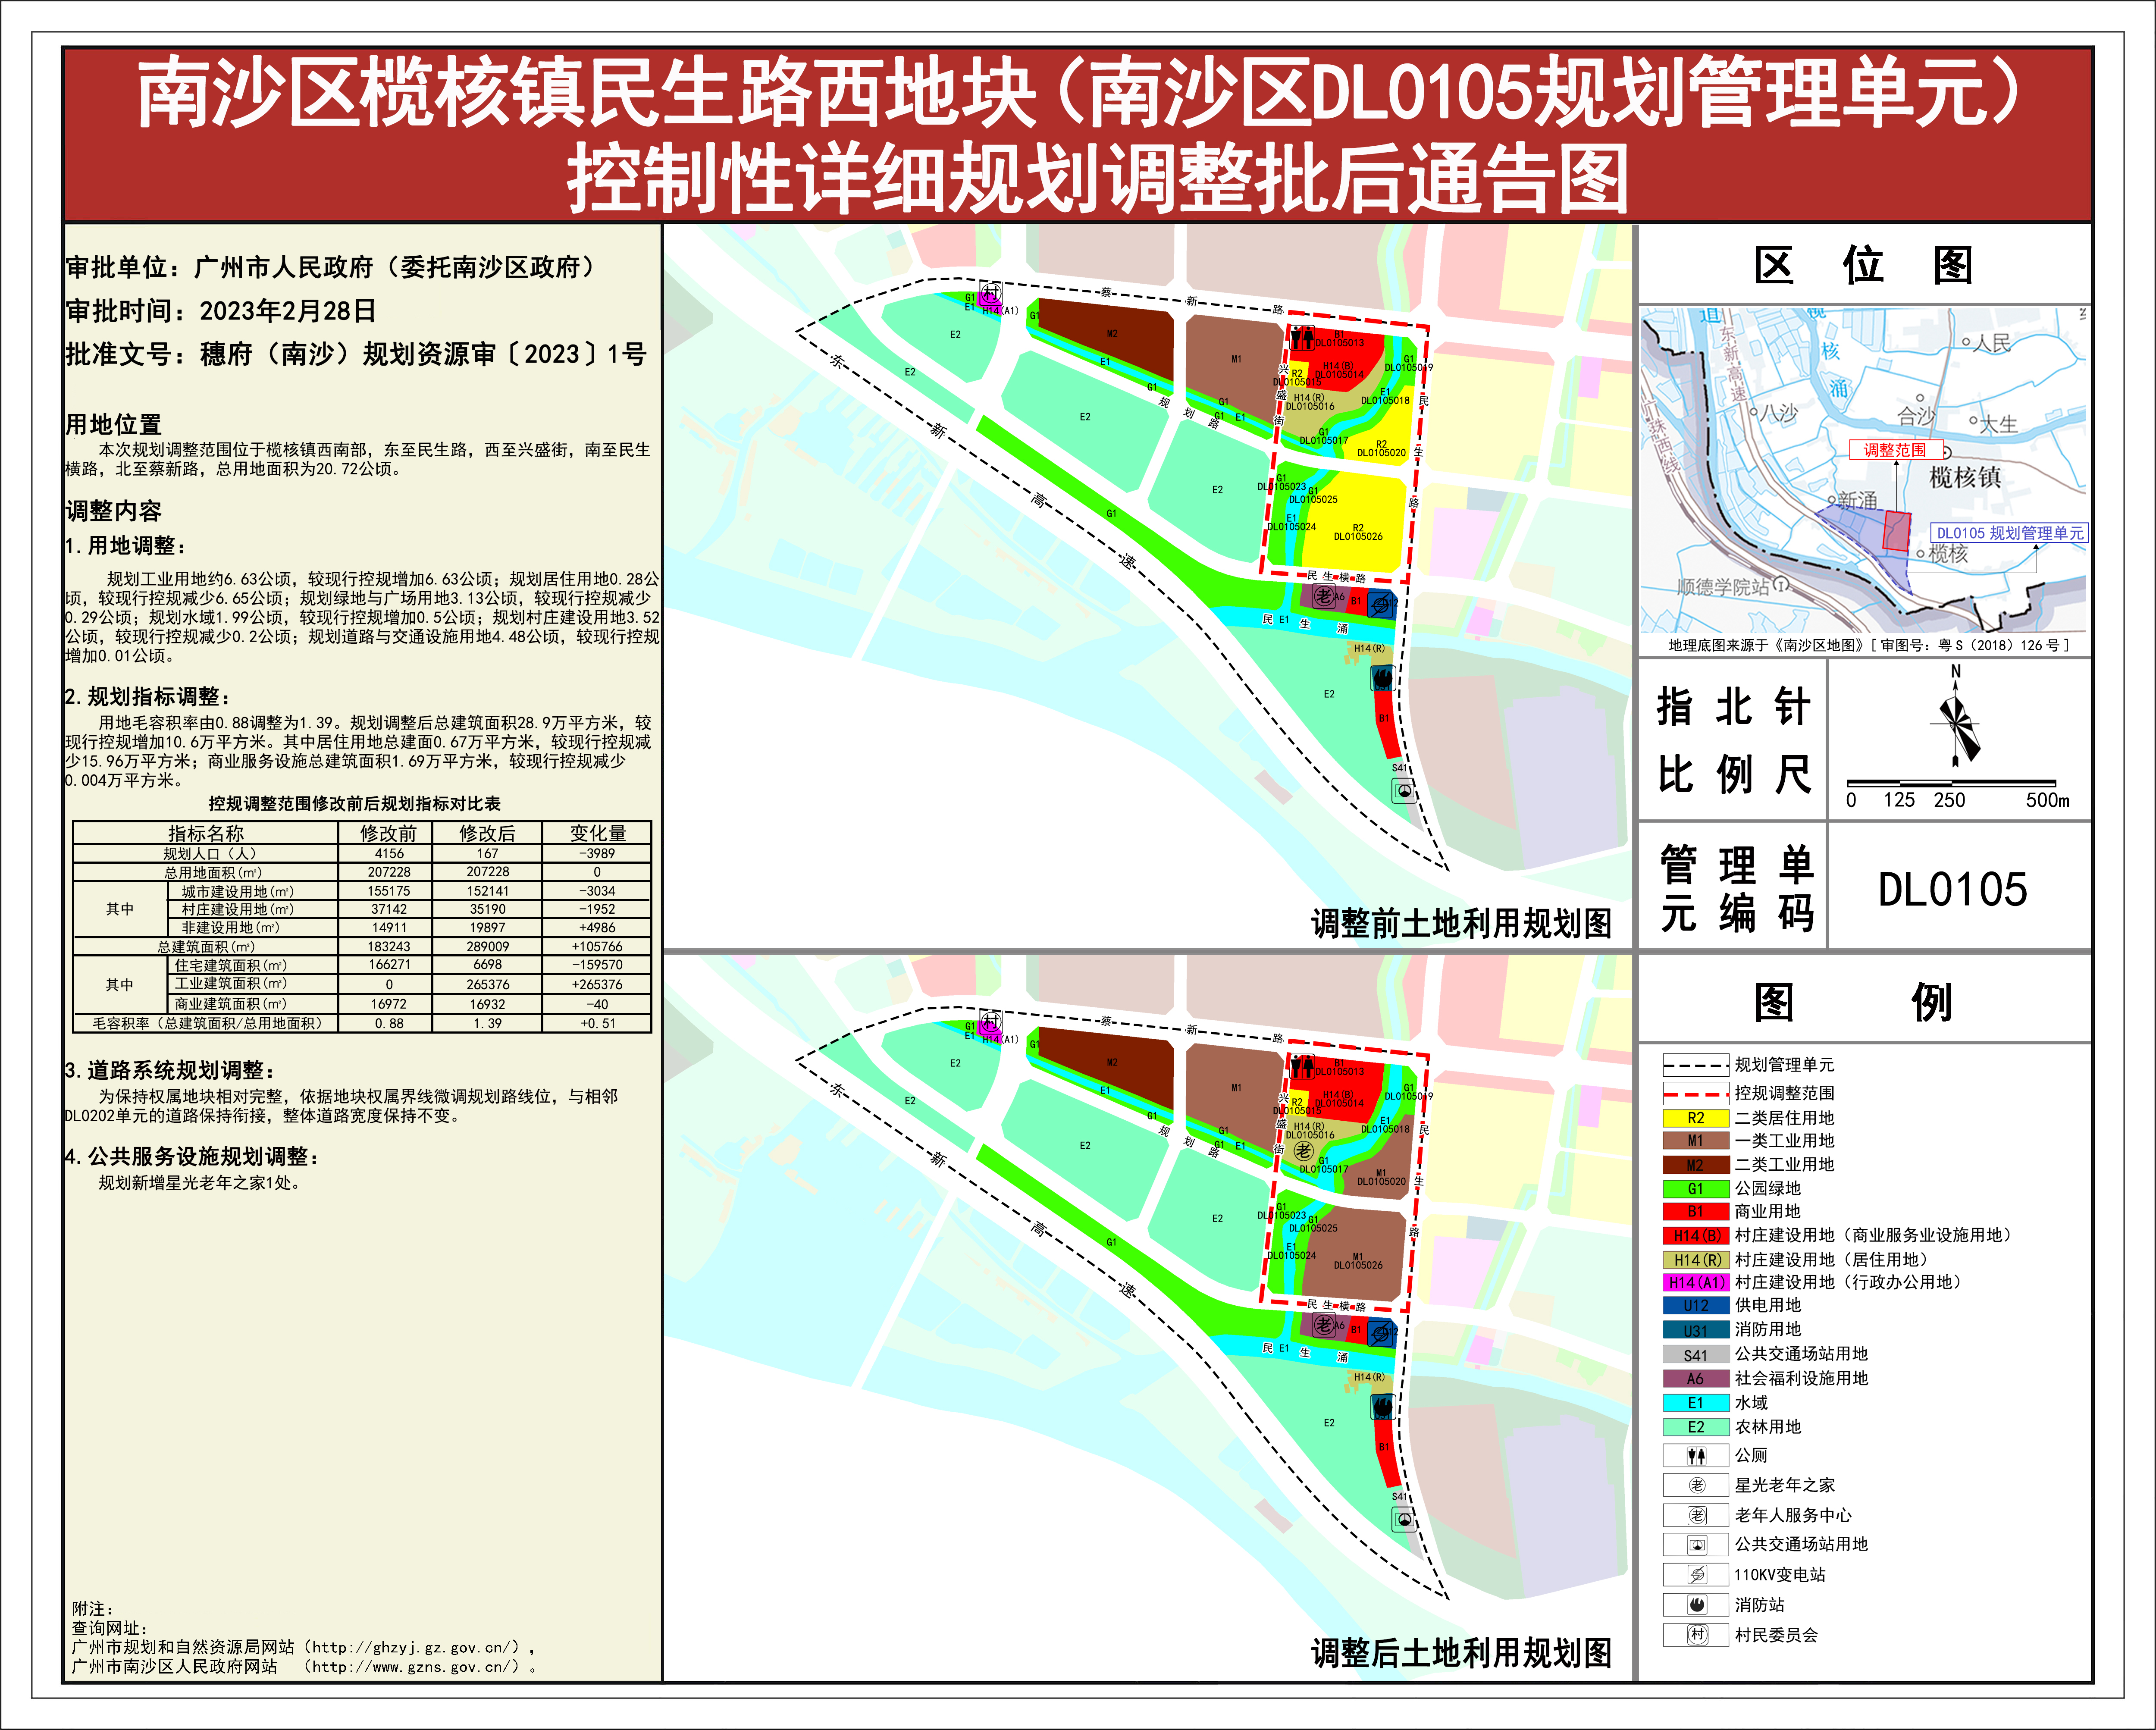Screen dimensions: 2156x1730
Task: Click the fire station icon on the 调整前 map
Action: 1382,679
